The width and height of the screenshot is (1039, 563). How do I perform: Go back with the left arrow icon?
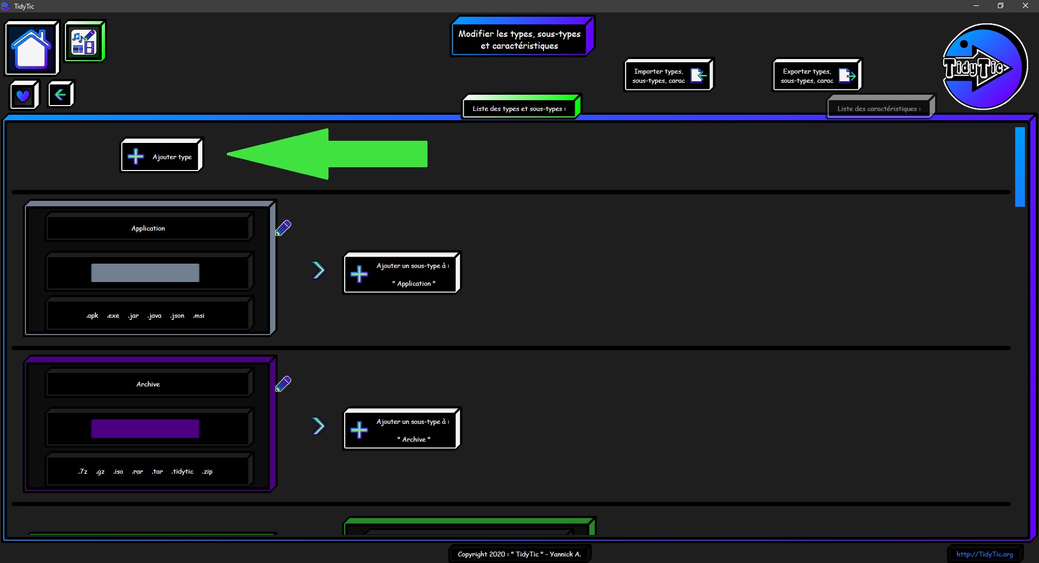coord(61,95)
